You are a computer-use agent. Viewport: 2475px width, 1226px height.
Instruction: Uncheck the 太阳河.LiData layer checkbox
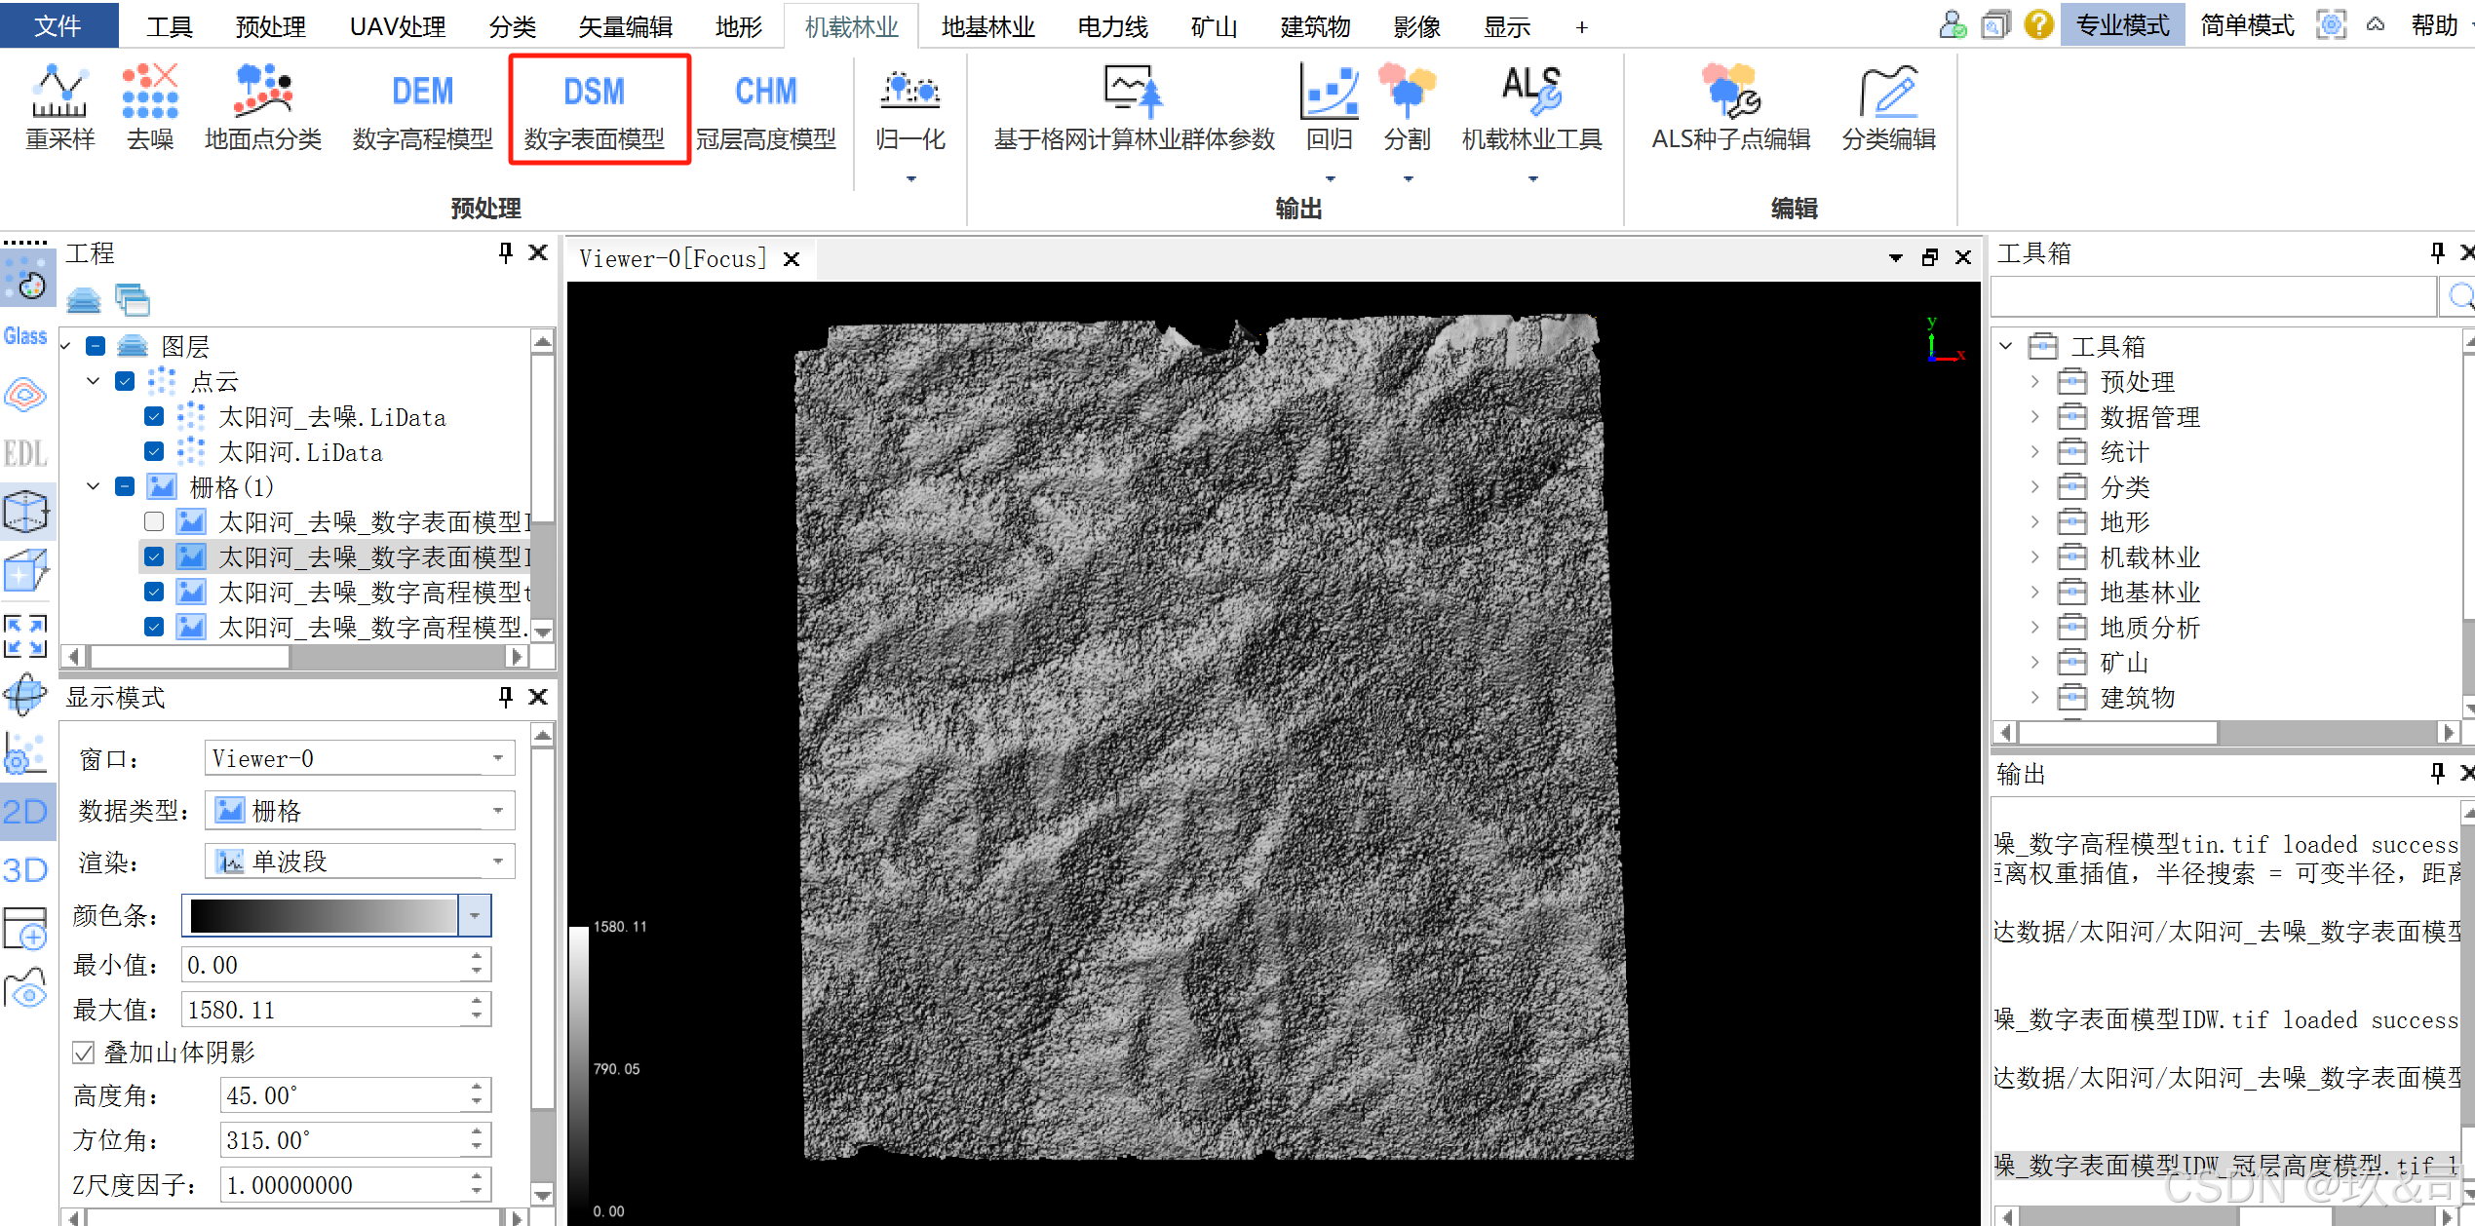[154, 452]
